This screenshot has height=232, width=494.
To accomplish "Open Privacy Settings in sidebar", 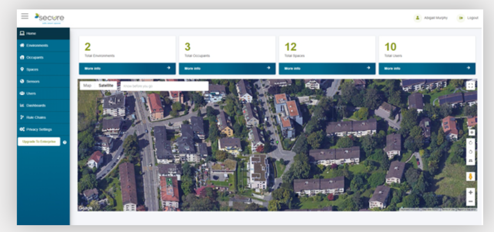I will pos(43,129).
